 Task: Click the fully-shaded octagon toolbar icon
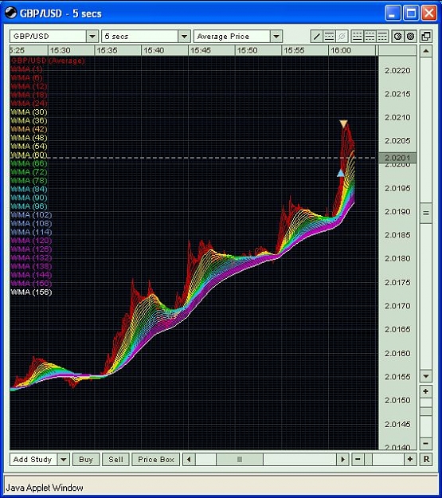pyautogui.click(x=410, y=37)
